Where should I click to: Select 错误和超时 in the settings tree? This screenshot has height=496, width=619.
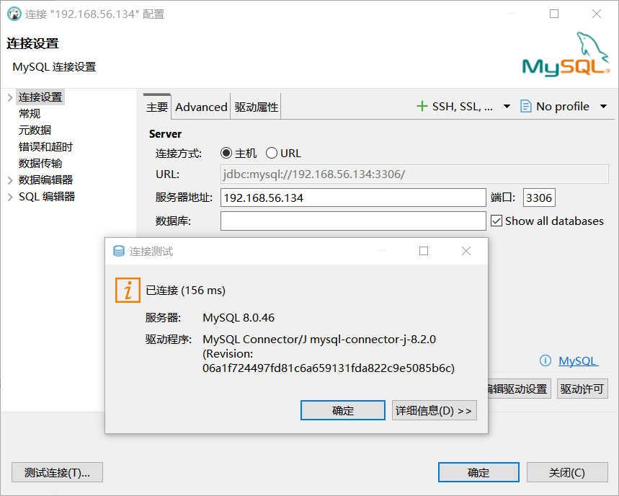tap(45, 147)
